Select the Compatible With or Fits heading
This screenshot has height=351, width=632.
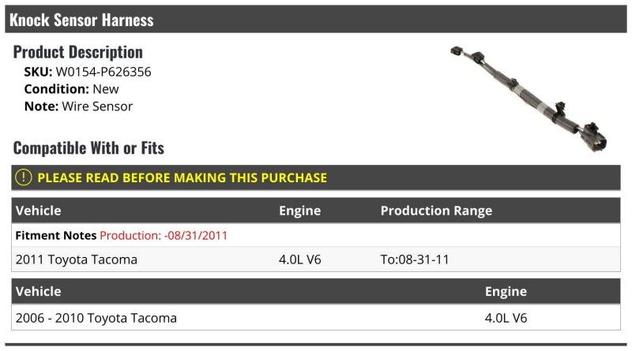coord(88,147)
